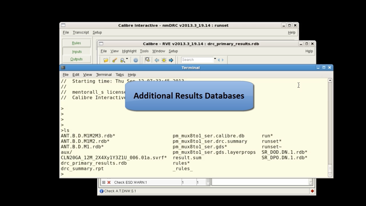Click ANT.B.D.M1M2.rdb* in terminal listing
This screenshot has width=366, height=206.
click(85, 141)
